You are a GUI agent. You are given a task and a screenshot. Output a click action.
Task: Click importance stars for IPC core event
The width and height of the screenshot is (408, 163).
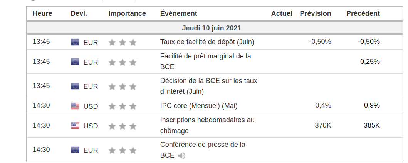click(123, 106)
